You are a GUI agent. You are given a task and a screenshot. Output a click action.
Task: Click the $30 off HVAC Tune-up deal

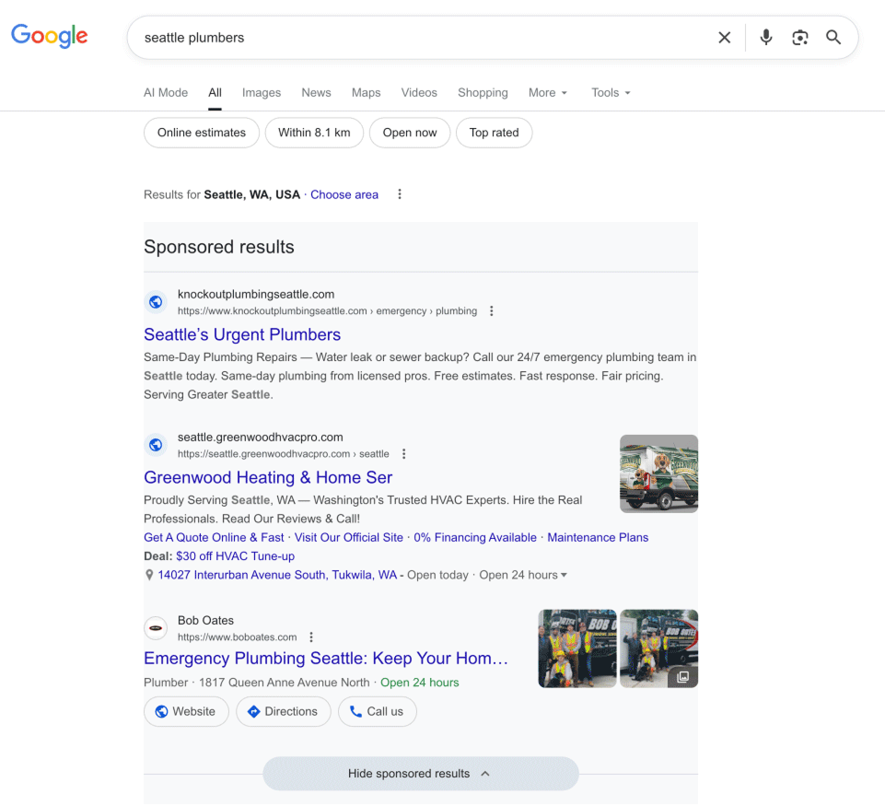(236, 556)
